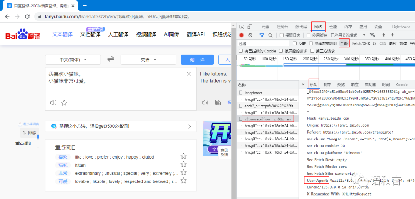Select the 响应 request tab

pos(355,85)
